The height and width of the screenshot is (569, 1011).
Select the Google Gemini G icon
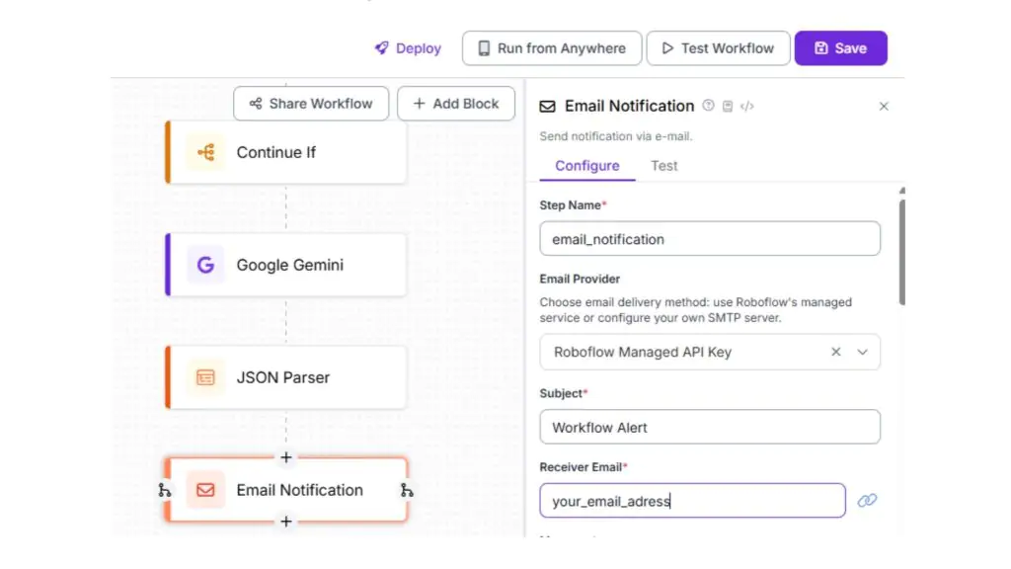[205, 265]
